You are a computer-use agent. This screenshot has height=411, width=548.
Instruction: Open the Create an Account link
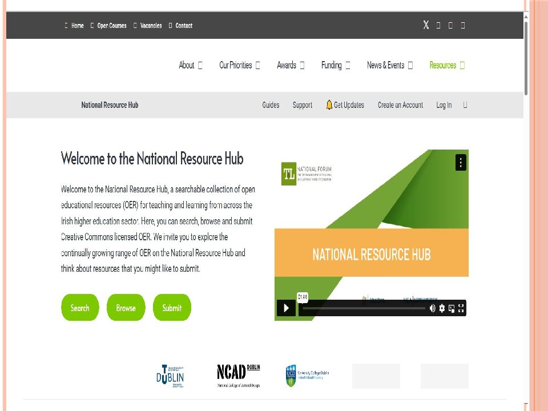[400, 105]
